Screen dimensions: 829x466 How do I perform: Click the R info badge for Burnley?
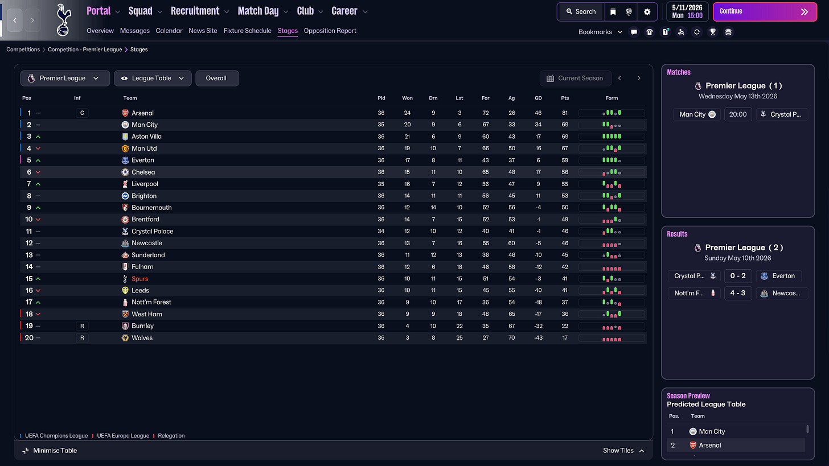(82, 326)
